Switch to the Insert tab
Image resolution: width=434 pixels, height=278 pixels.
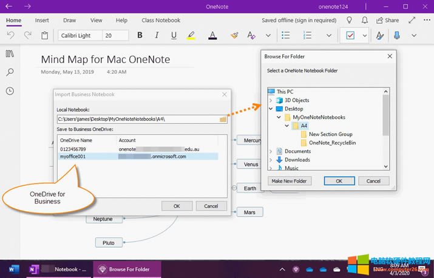click(42, 20)
